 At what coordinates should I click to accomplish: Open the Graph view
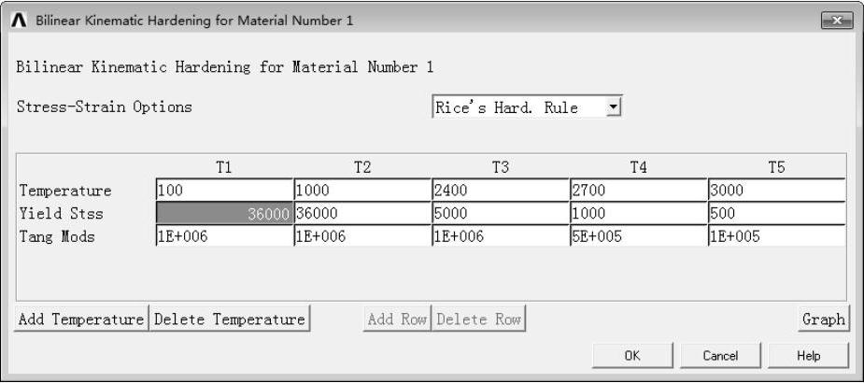click(823, 319)
